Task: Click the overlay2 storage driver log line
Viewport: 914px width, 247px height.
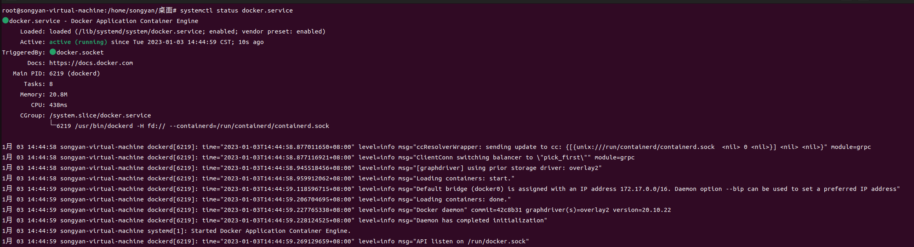Action: point(302,168)
